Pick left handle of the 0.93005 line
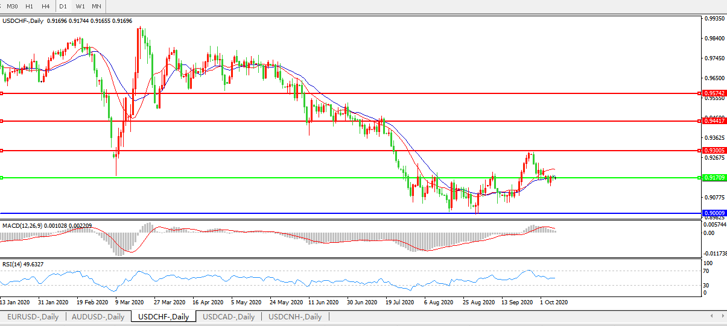The height and width of the screenshot is (326, 727). point(2,150)
